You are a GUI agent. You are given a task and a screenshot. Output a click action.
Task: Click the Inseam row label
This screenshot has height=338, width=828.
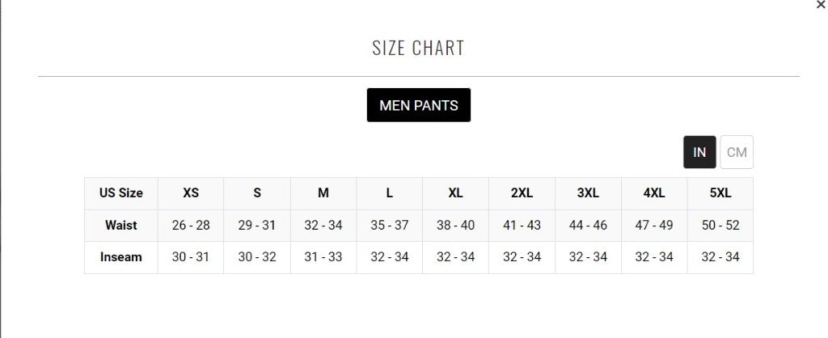121,257
